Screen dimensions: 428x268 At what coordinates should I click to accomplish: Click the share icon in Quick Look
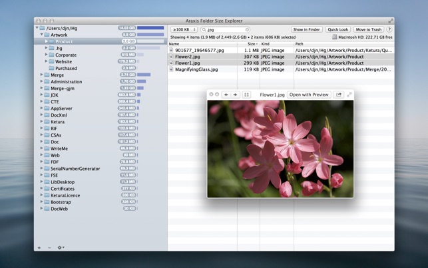(x=339, y=95)
